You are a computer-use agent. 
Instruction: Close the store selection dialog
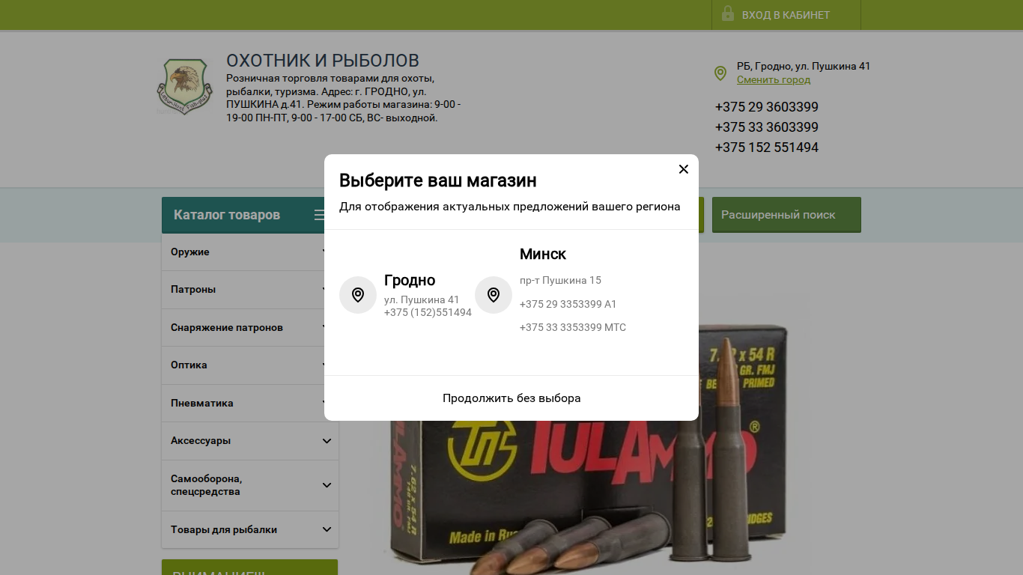coord(683,169)
